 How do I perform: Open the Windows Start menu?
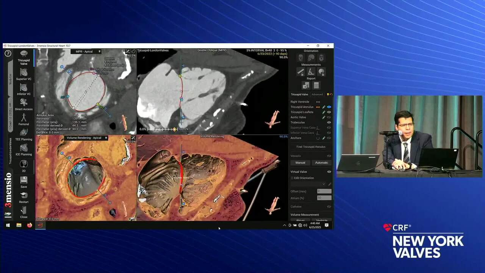(8, 225)
